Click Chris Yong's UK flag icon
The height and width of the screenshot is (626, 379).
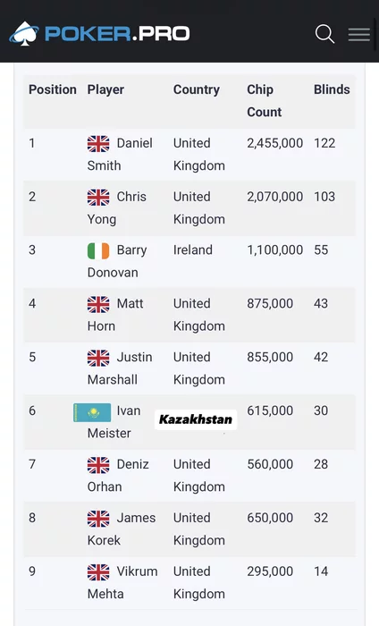pos(98,198)
